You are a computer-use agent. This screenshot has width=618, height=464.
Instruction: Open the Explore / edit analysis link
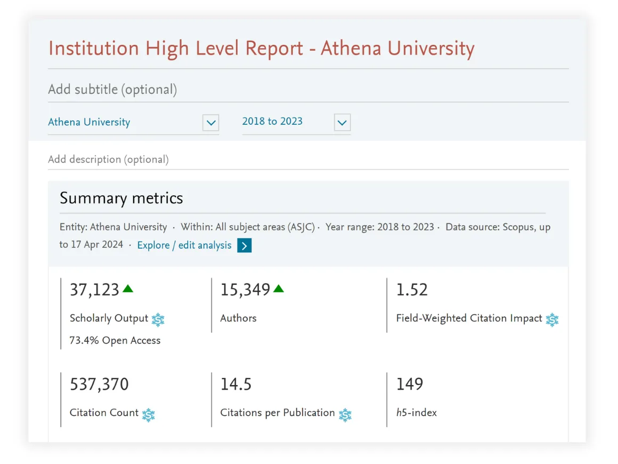point(183,245)
